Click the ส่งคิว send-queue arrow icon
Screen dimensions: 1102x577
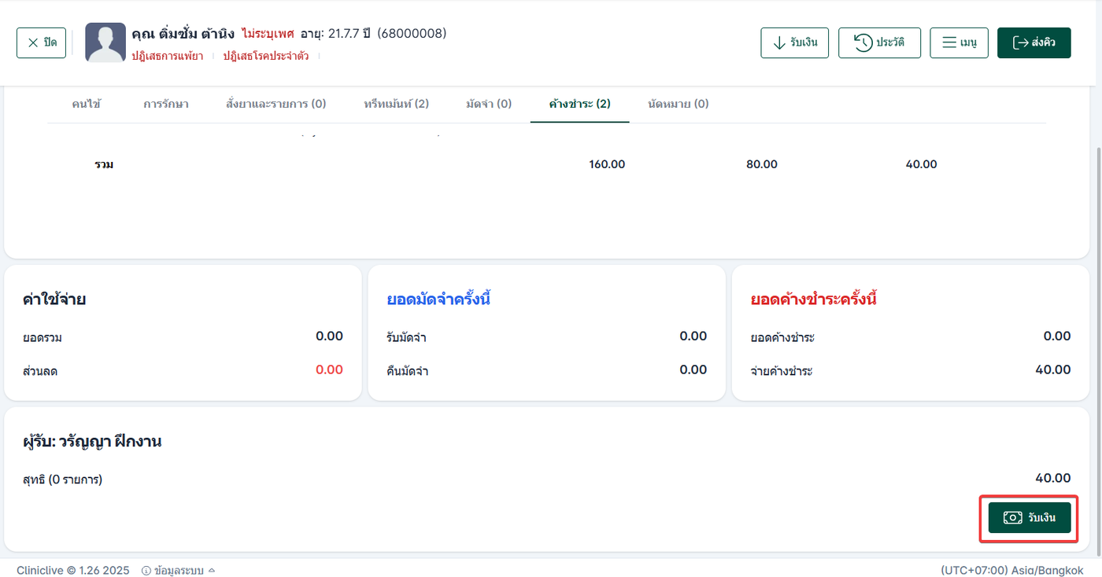coord(1021,42)
